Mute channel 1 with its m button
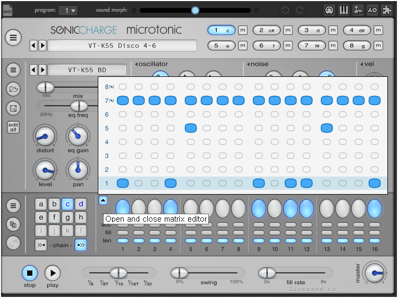The height and width of the screenshot is (298, 398). tap(243, 30)
